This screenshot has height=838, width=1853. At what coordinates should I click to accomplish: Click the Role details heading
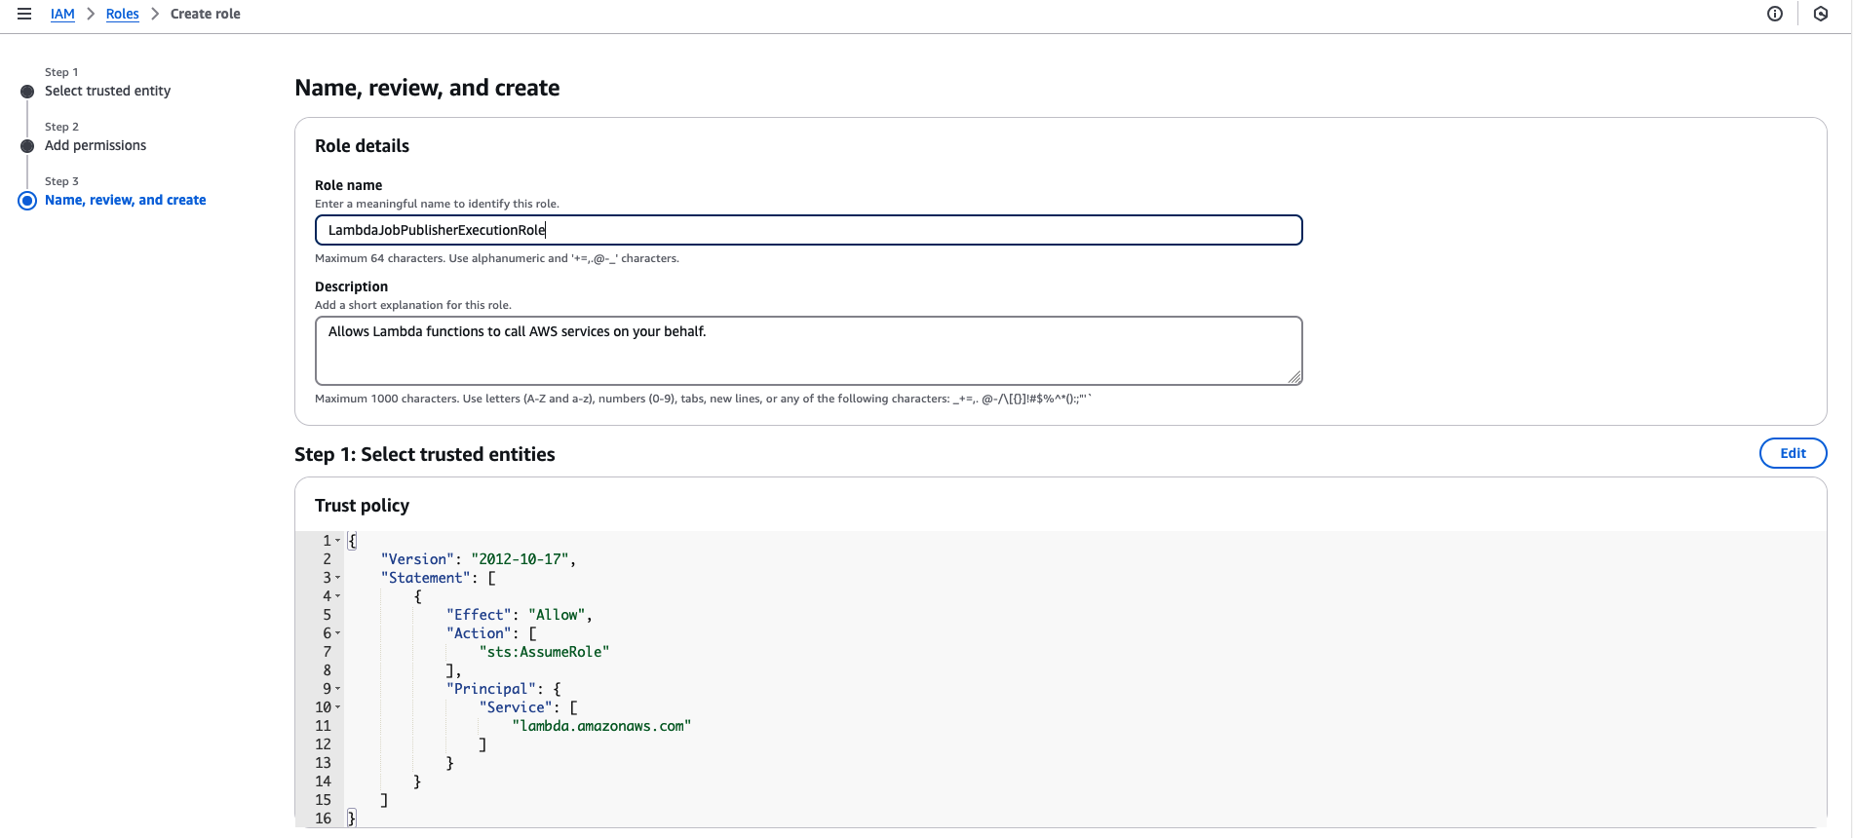point(362,146)
